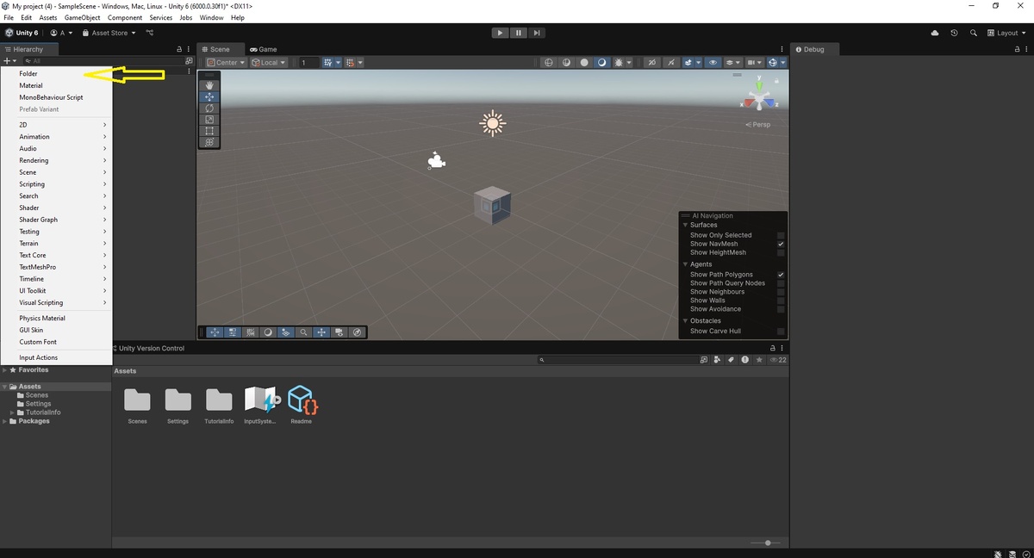Viewport: 1034px width, 558px height.
Task: Adjust the asset icon size slider
Action: tap(766, 542)
